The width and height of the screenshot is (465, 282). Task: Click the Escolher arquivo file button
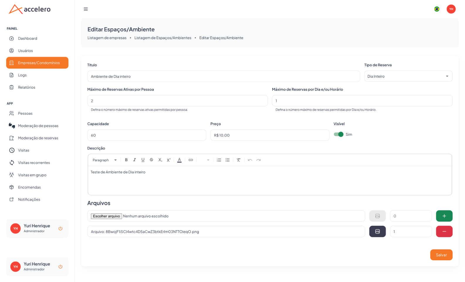coord(106,216)
